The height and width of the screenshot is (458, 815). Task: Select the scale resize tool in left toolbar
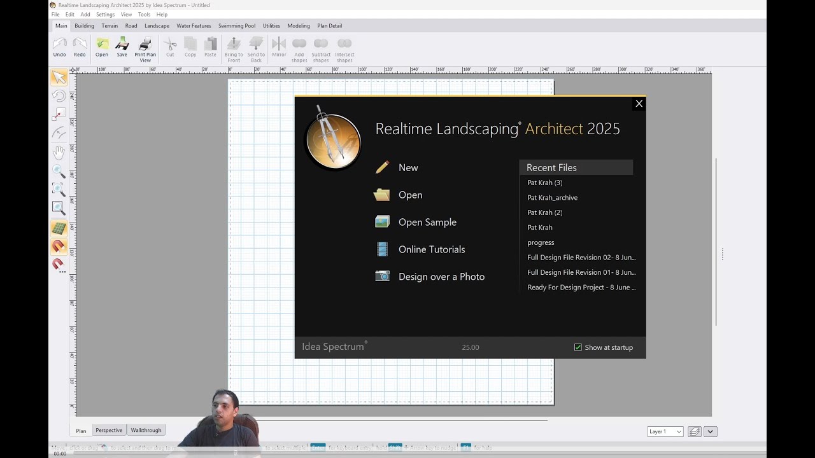(59, 114)
